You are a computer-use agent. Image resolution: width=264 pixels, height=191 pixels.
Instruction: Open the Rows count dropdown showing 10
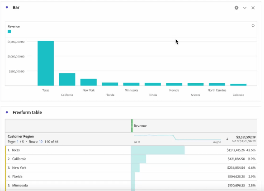(x=41, y=142)
